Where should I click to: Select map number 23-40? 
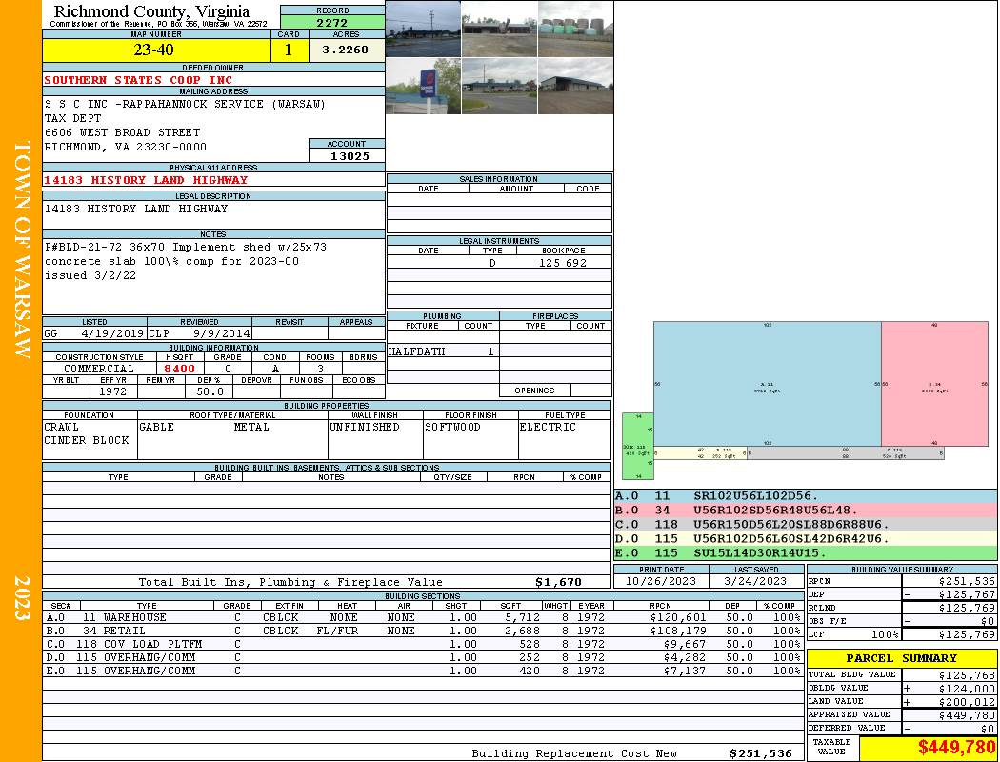tap(153, 50)
